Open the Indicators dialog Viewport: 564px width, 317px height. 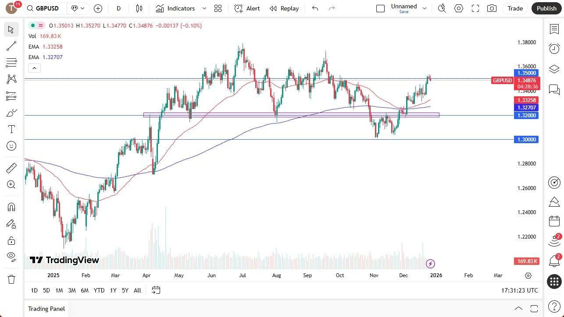tap(175, 8)
